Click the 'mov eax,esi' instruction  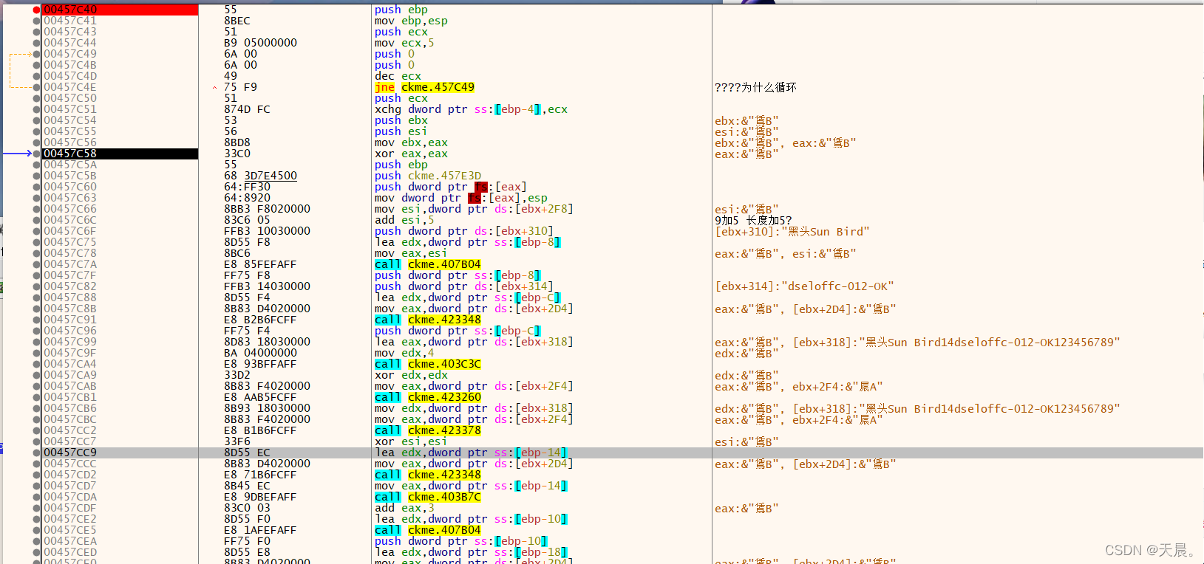click(411, 253)
